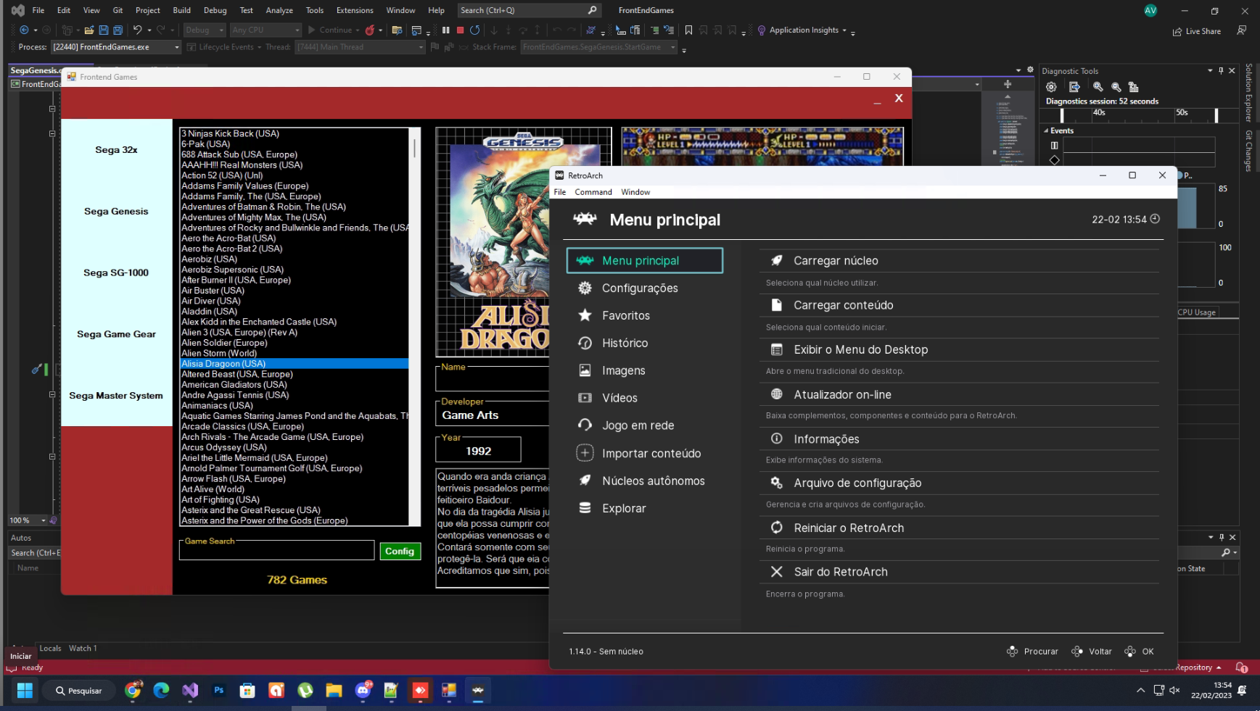Open Microsoft Edge from the taskbar
Image resolution: width=1260 pixels, height=711 pixels.
pyautogui.click(x=161, y=691)
